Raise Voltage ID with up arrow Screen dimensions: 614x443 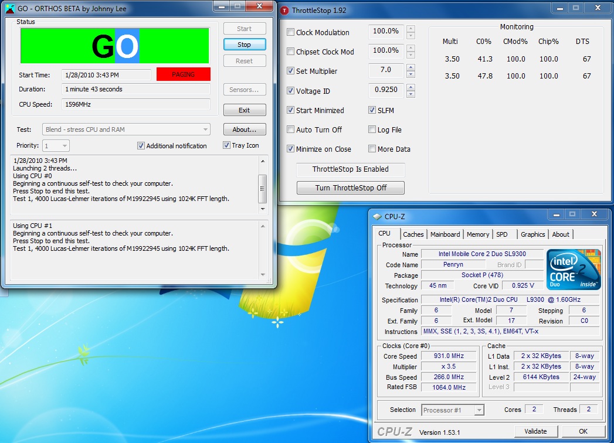coord(411,87)
